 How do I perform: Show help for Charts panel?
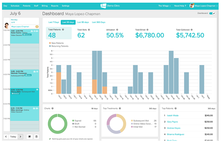click(x=52, y=108)
